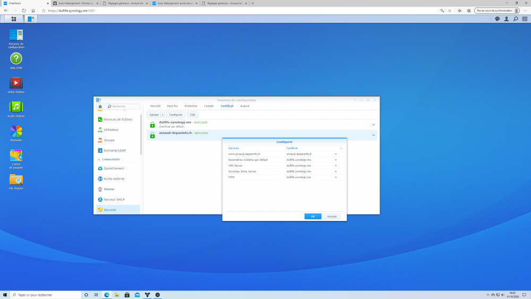This screenshot has height=299, width=531.
Task: Launch the Moments app icon
Action: tap(16, 131)
